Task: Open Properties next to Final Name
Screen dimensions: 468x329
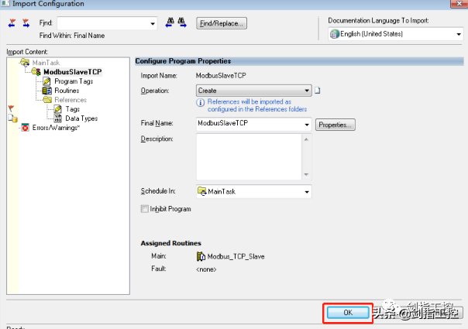Action: click(336, 124)
